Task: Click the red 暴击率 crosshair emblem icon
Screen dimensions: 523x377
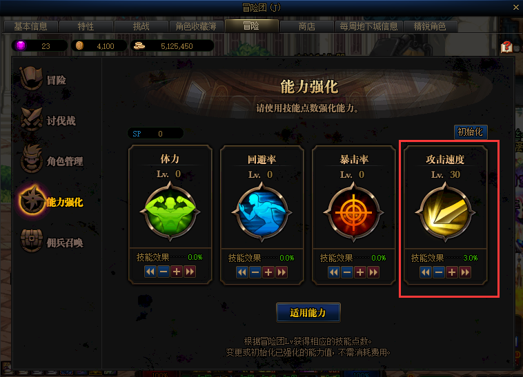Action: click(x=353, y=212)
